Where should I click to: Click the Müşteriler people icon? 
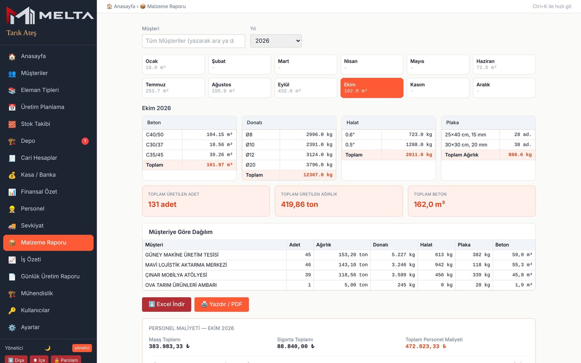coord(12,74)
